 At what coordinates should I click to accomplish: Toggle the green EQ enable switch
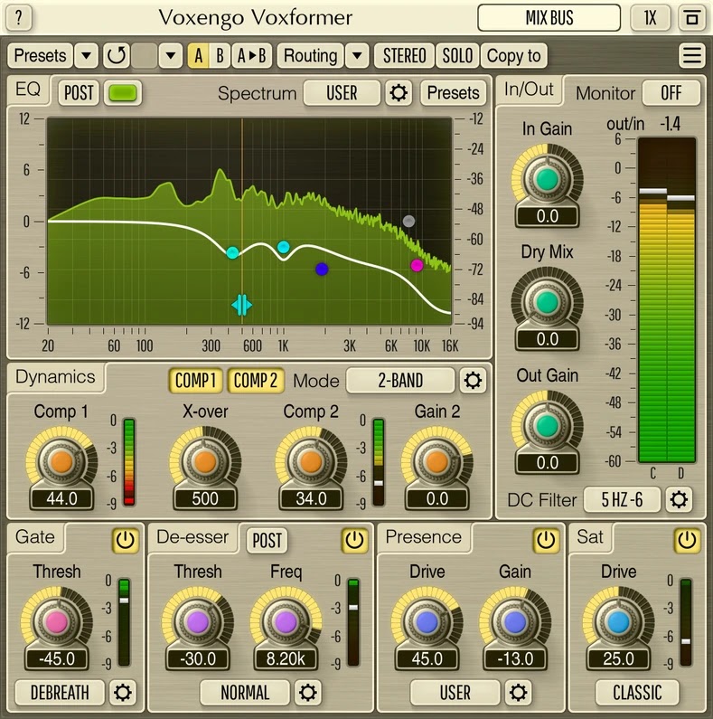122,93
